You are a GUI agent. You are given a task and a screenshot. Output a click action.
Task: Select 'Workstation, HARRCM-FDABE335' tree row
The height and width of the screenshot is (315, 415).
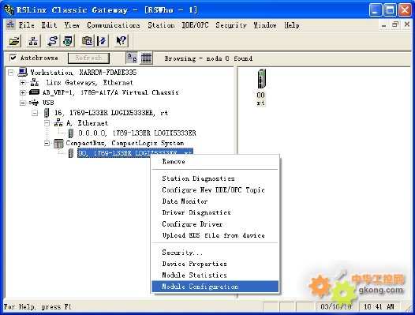coord(84,73)
